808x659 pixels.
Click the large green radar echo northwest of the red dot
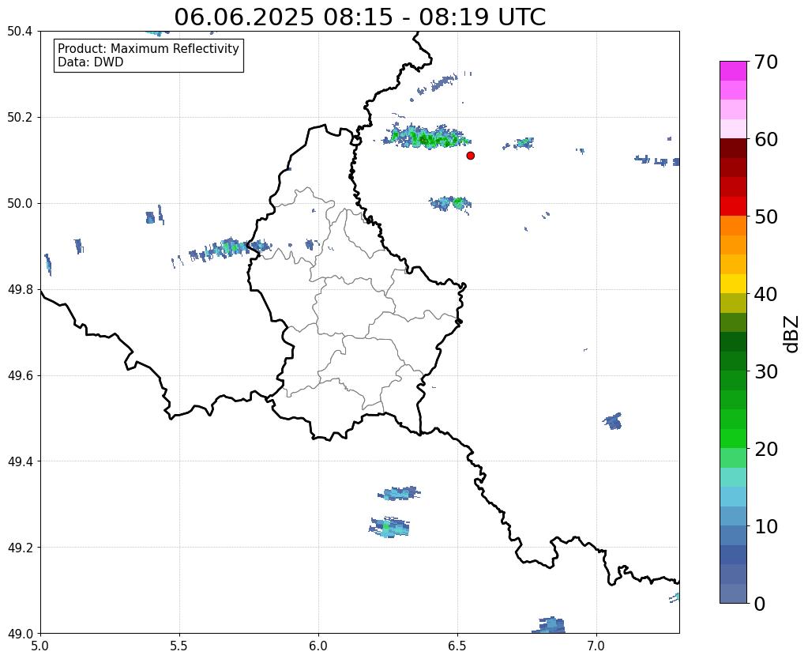coord(427,137)
